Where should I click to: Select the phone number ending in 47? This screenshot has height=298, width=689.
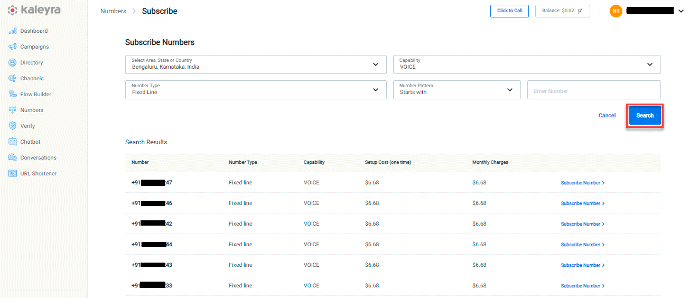coord(152,183)
